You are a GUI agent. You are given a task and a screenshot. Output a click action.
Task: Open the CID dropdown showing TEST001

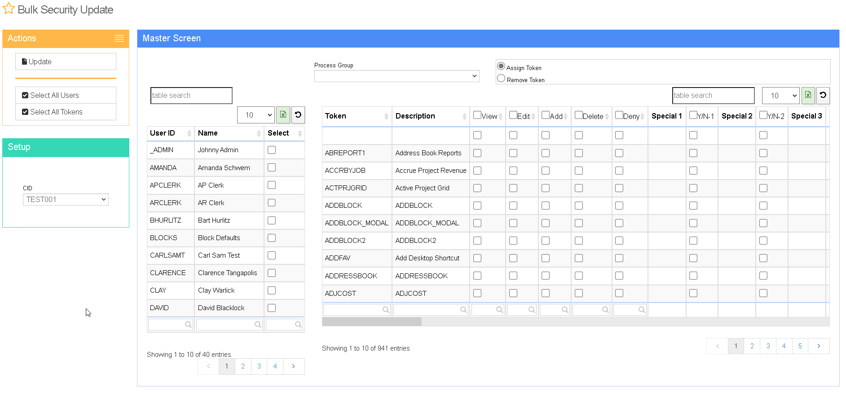tap(66, 199)
